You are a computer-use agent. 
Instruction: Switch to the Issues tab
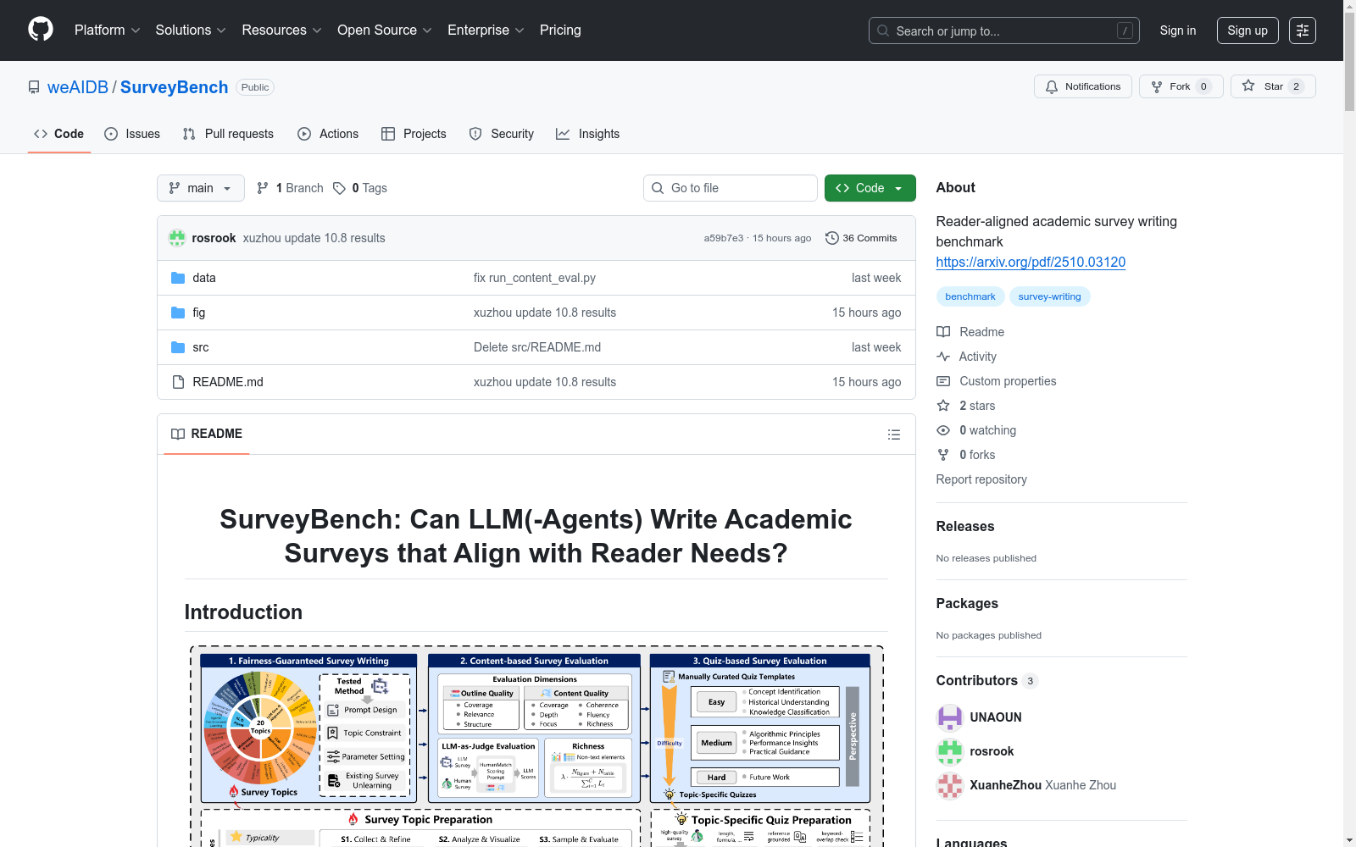132,134
